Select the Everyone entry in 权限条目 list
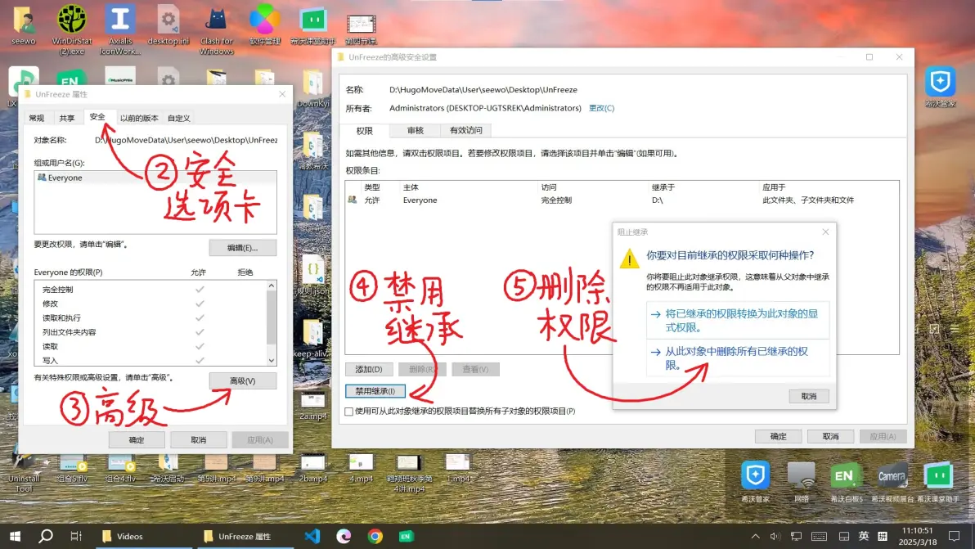This screenshot has height=549, width=975. 420,200
